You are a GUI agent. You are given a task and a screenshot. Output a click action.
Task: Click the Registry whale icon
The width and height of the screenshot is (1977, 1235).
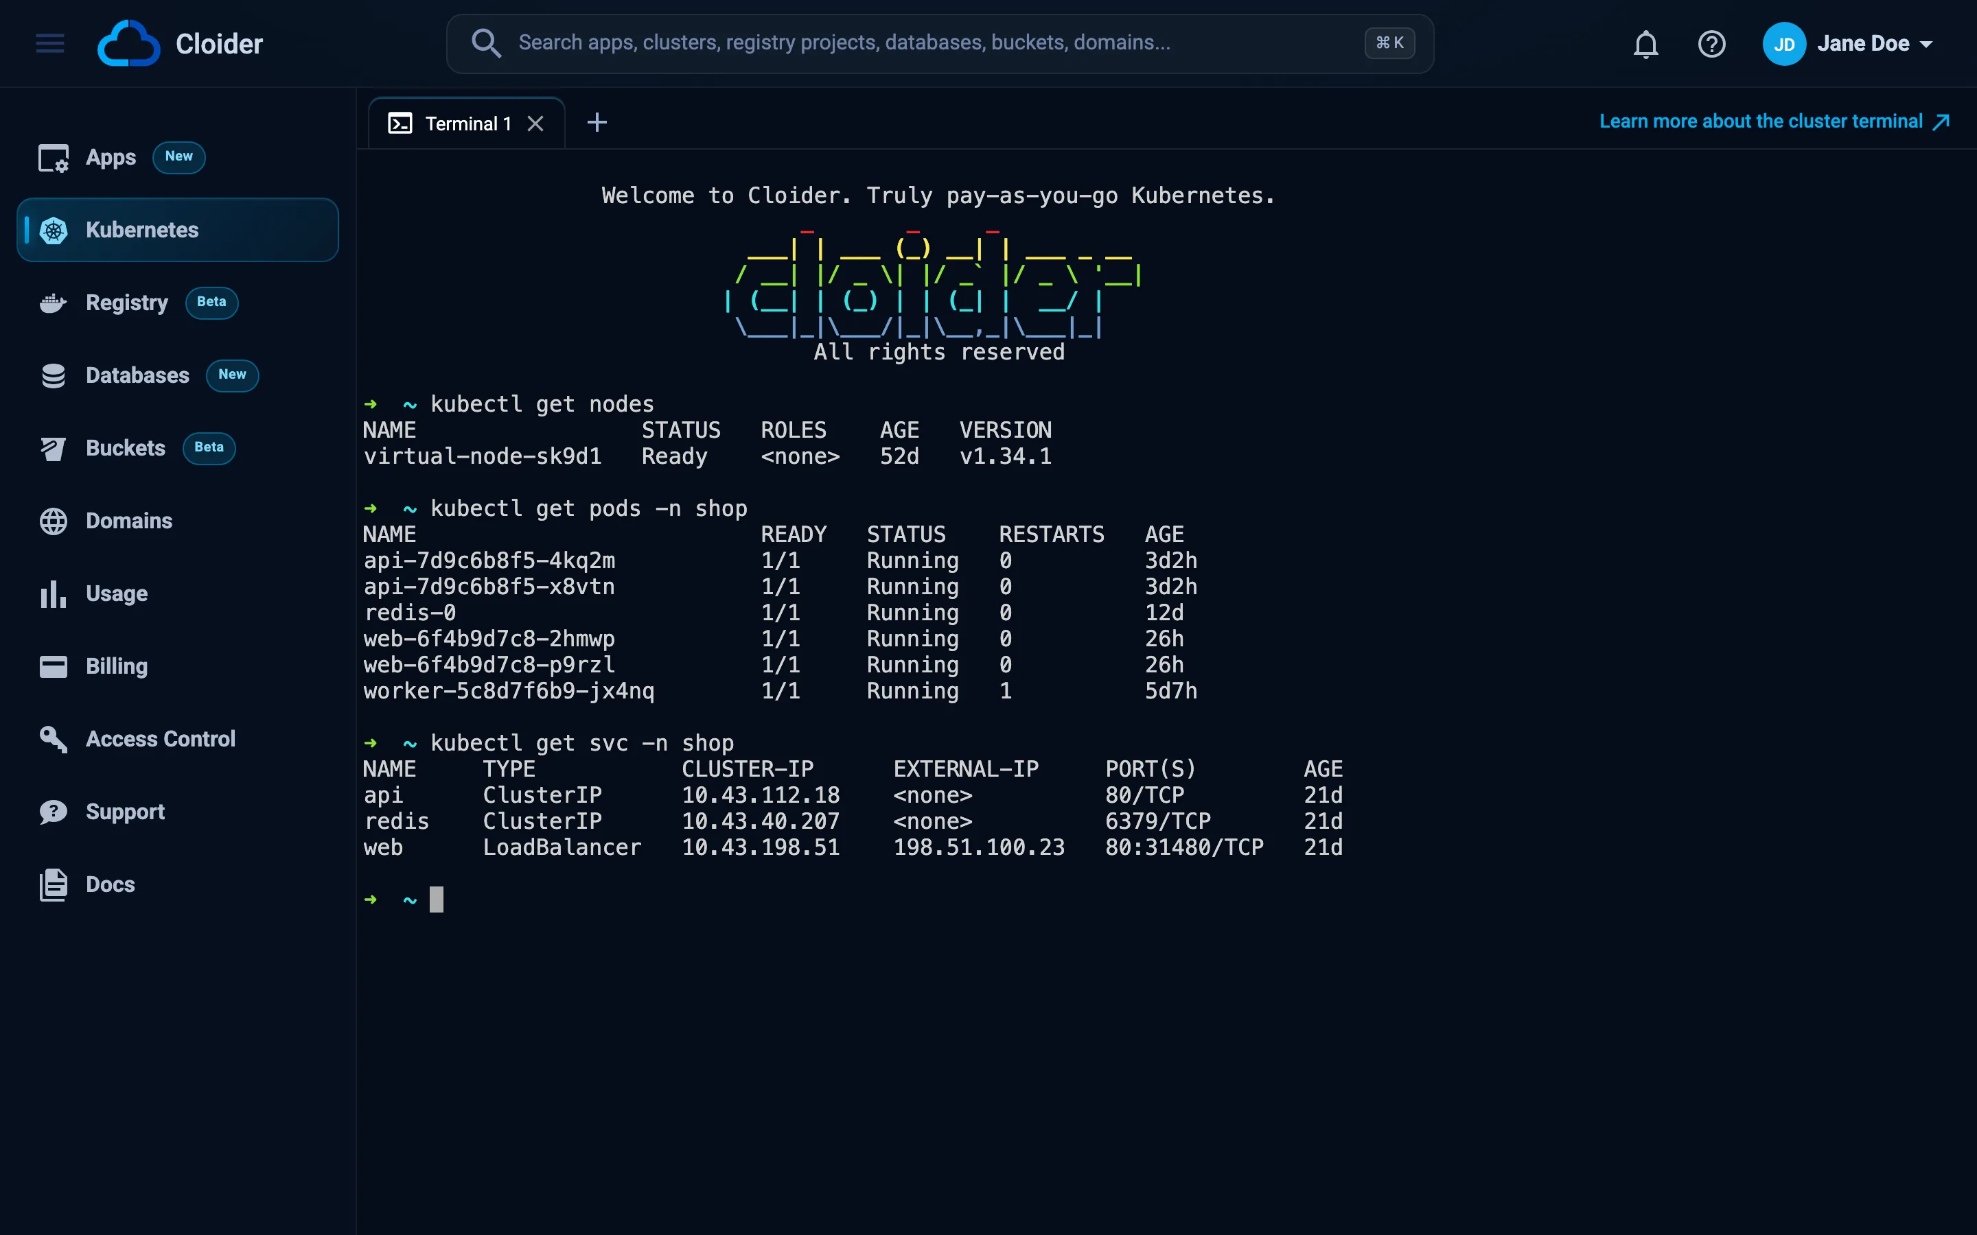(x=54, y=303)
